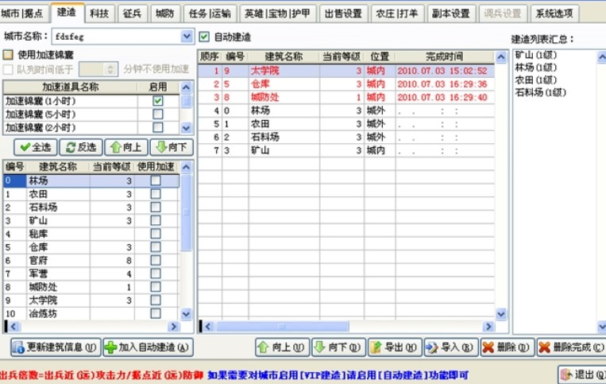This screenshot has height=384, width=606.
Task: Click the 建筑名称 header in queue table
Action: click(x=284, y=57)
